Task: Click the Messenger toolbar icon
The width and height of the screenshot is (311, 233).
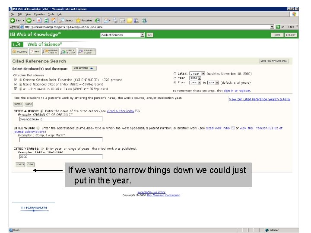Action: [x=144, y=20]
